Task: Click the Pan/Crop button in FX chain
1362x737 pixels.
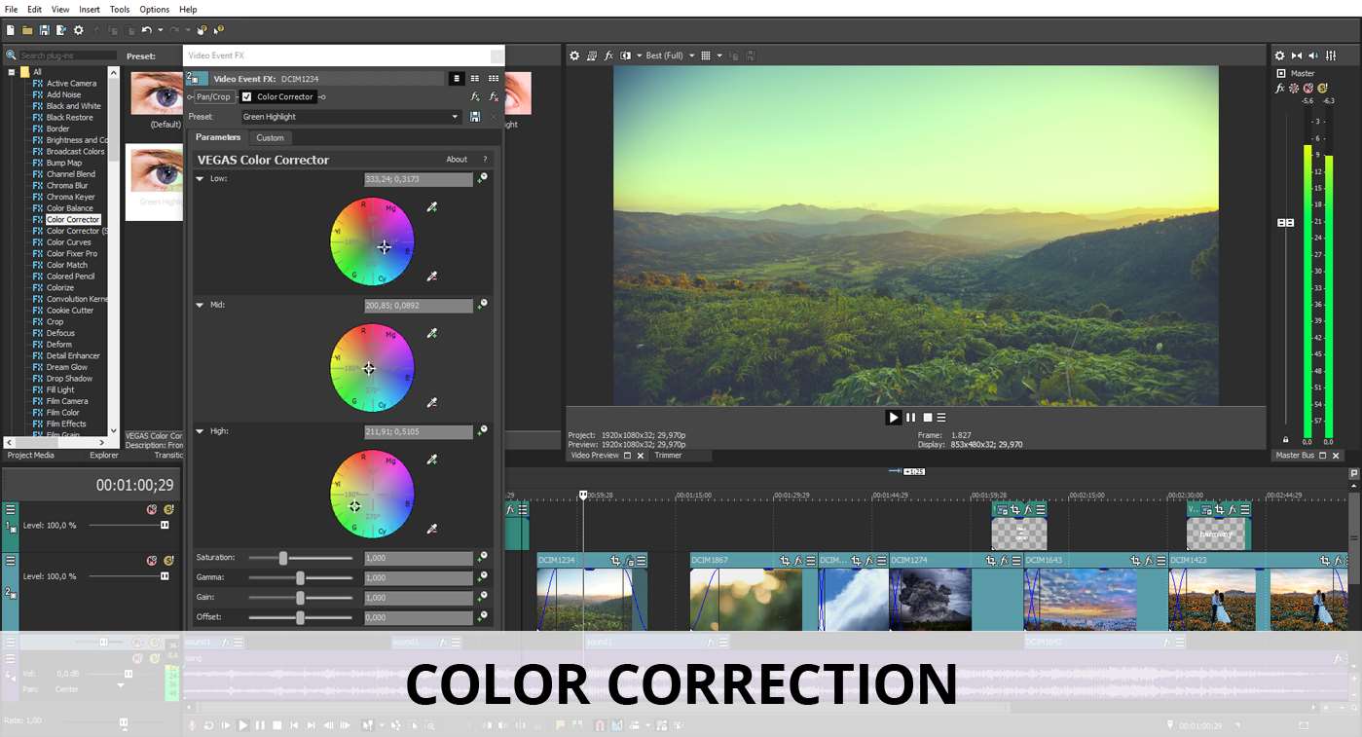Action: pyautogui.click(x=214, y=96)
